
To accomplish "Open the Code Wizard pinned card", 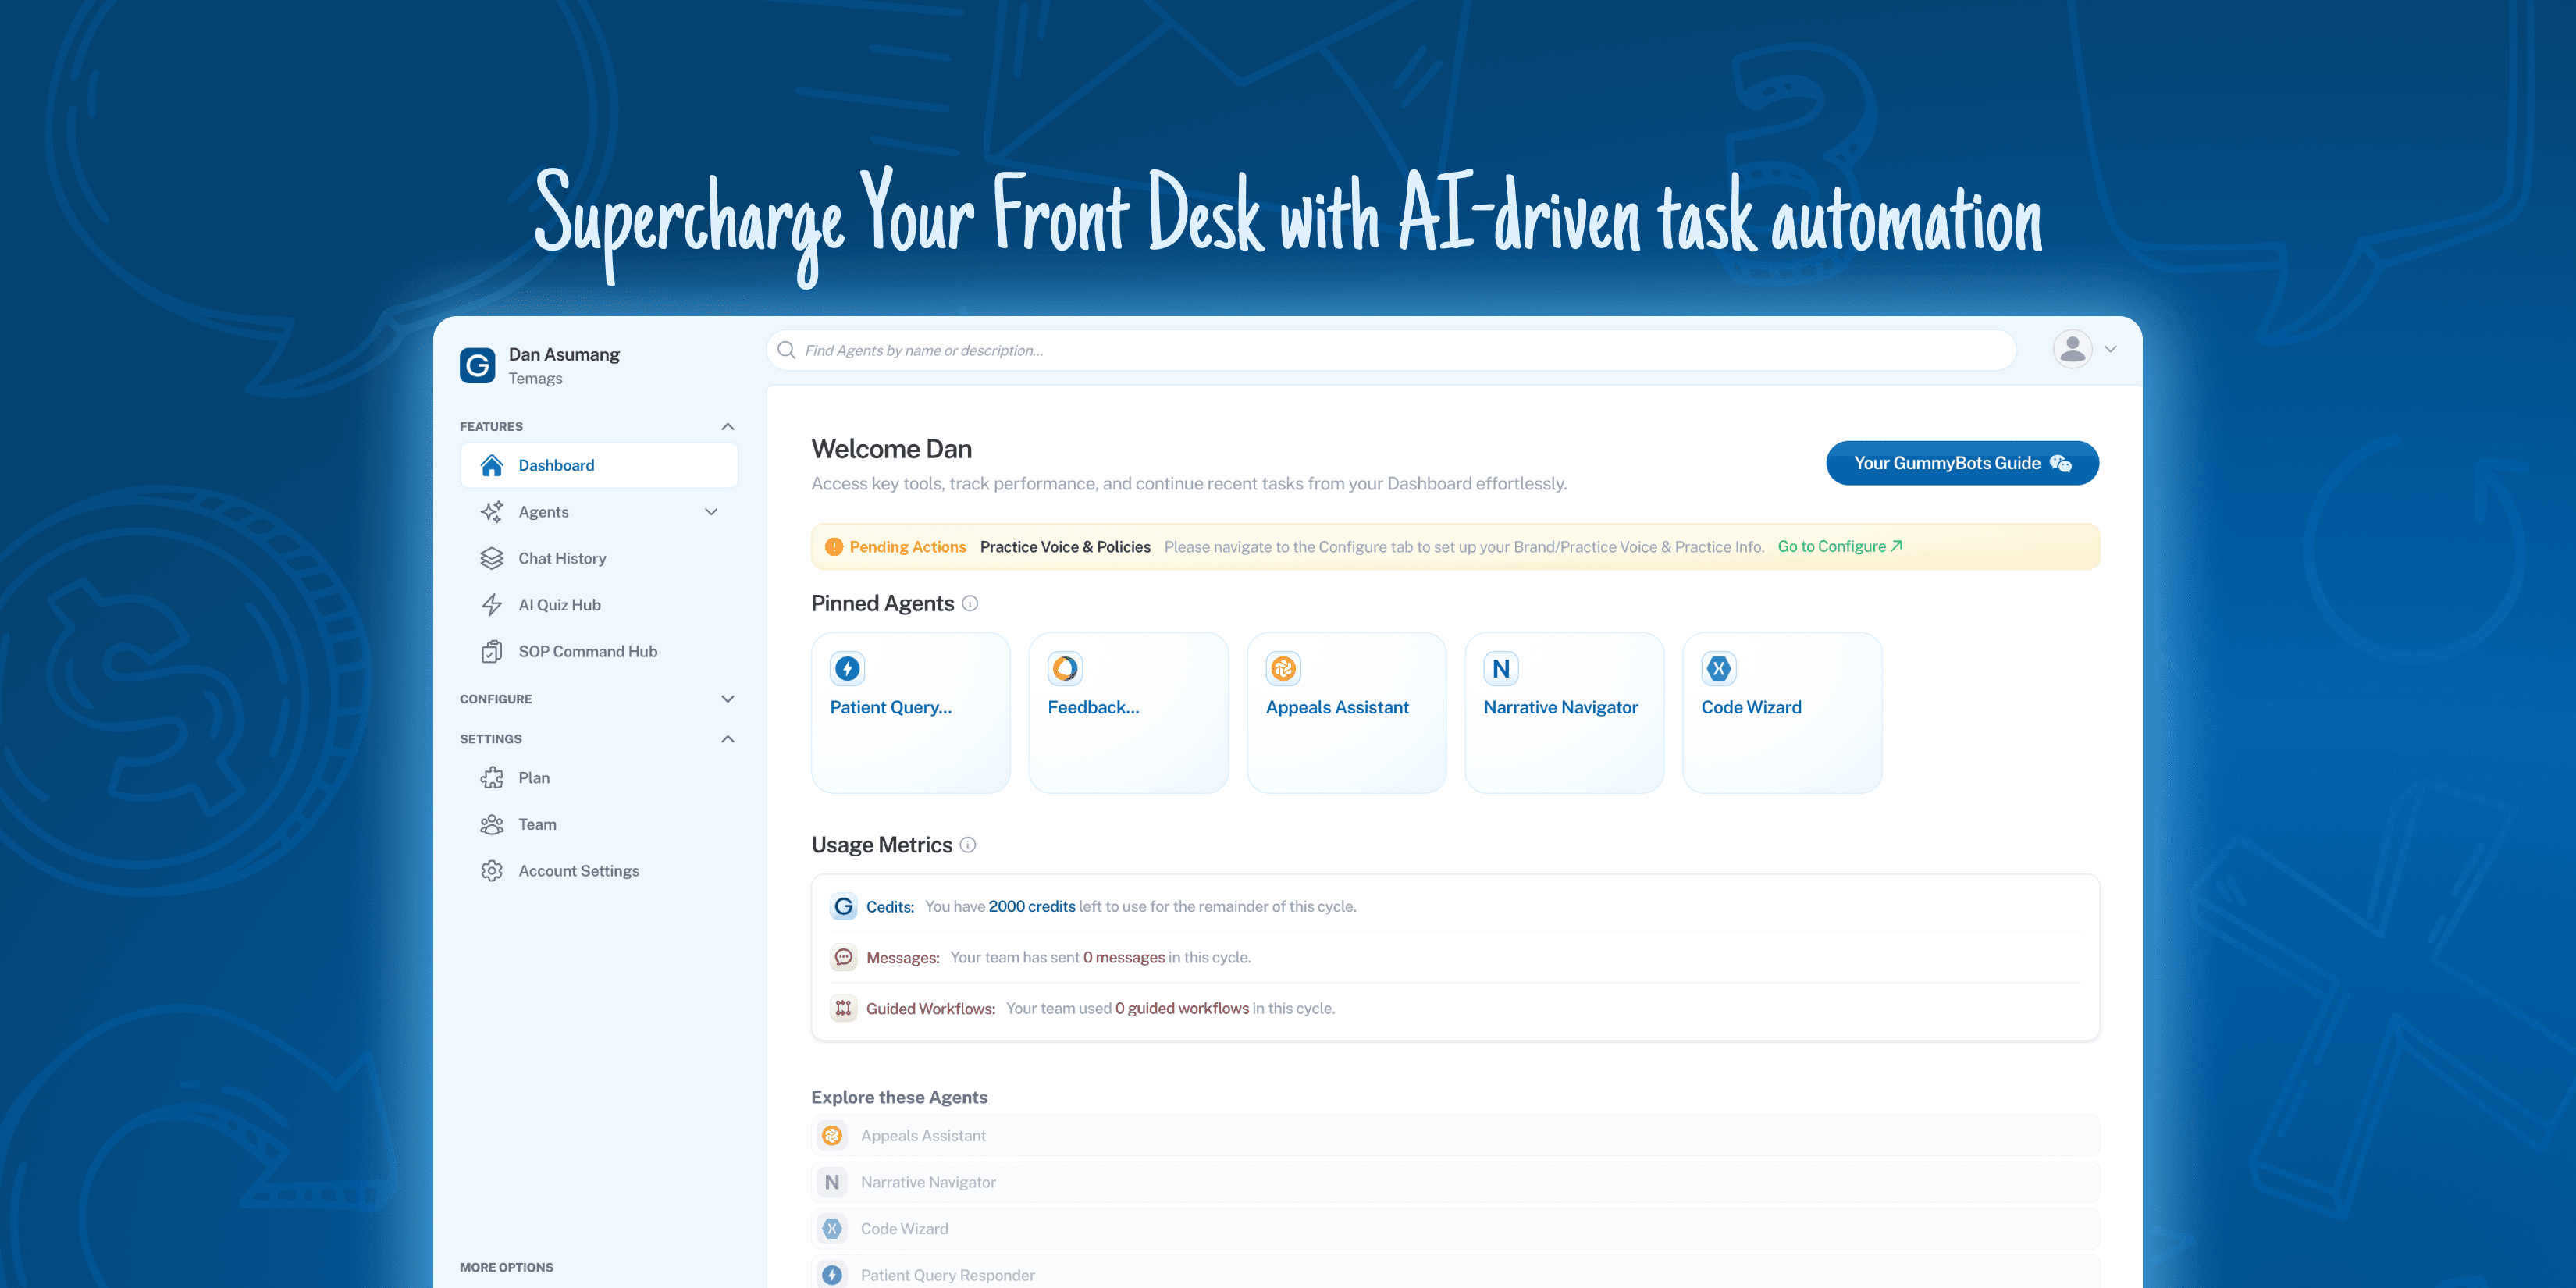I will [1783, 712].
